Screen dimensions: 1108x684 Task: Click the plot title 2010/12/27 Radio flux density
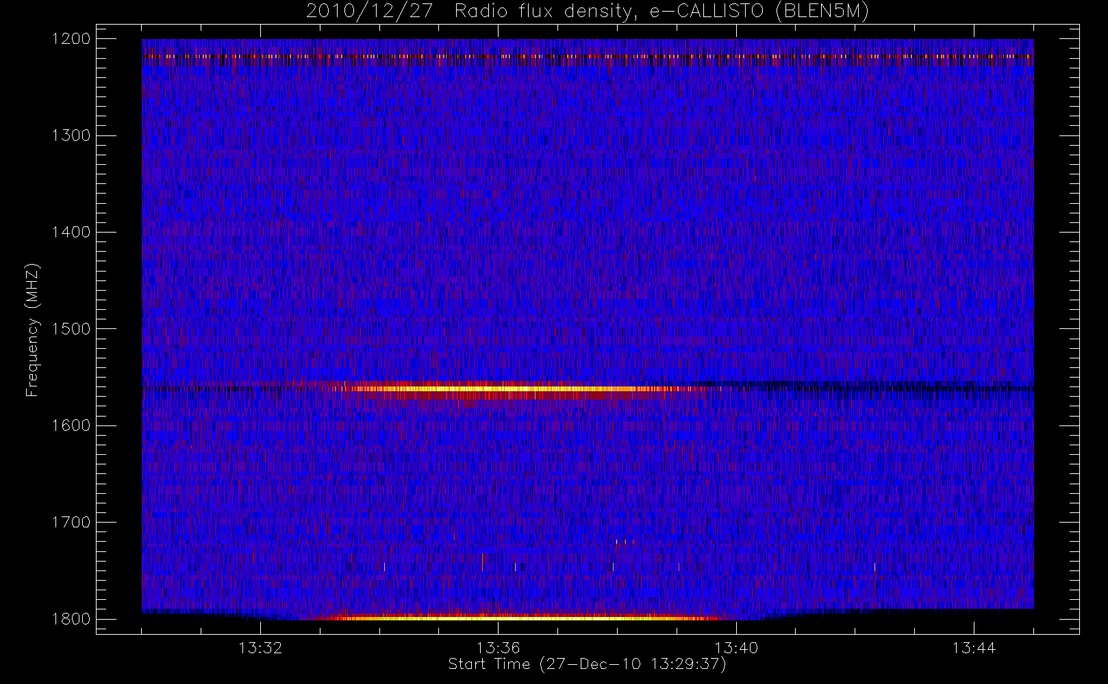[587, 12]
